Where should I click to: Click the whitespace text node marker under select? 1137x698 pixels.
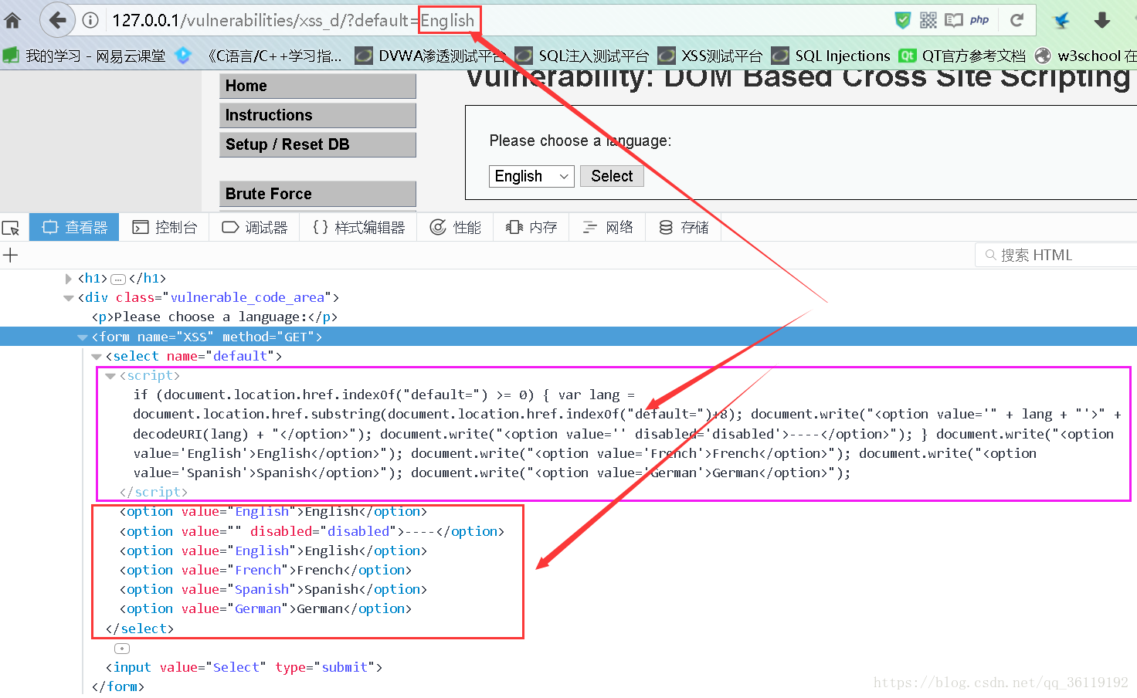pyautogui.click(x=122, y=649)
